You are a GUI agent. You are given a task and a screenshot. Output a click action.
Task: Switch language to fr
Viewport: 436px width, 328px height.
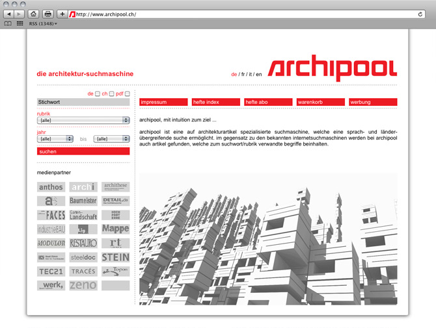[x=243, y=74]
